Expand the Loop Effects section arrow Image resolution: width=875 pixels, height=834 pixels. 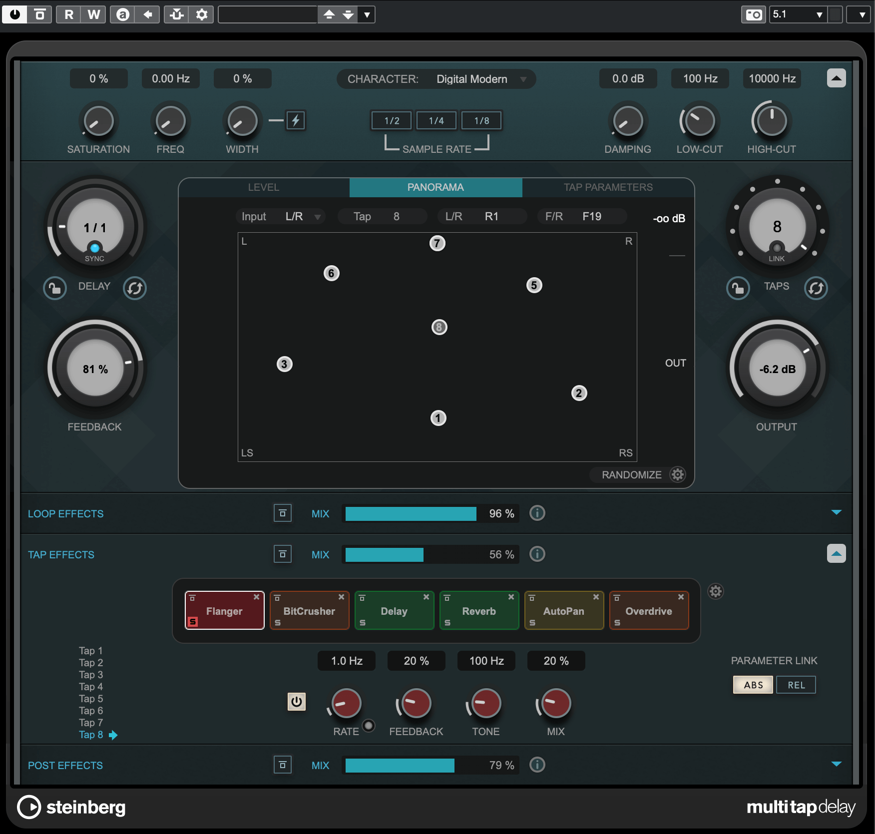pos(837,512)
